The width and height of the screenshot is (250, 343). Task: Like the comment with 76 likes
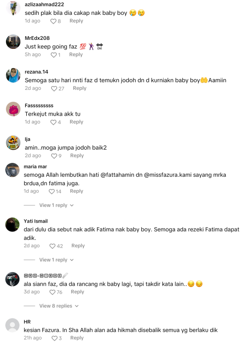tap(52, 292)
